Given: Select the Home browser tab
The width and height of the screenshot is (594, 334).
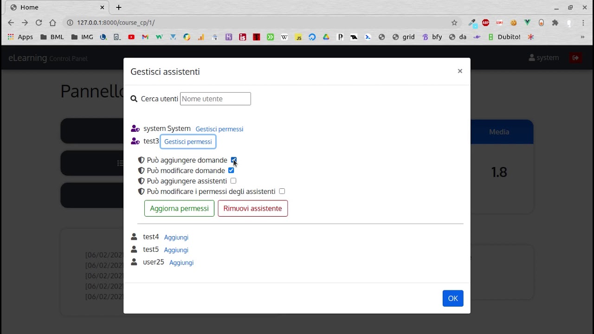Looking at the screenshot, I should pos(57,7).
